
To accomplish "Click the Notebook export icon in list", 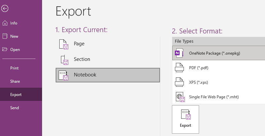I will [x=63, y=75].
